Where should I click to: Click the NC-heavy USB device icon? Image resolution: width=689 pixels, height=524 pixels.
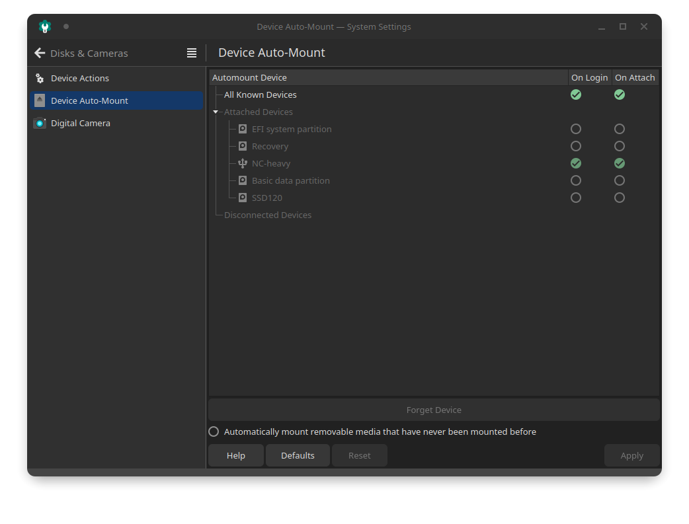243,163
